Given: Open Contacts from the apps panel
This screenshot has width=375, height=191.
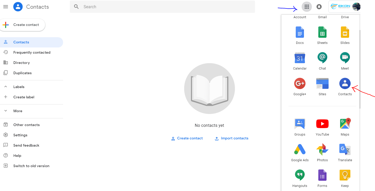Looking at the screenshot, I should [x=345, y=87].
